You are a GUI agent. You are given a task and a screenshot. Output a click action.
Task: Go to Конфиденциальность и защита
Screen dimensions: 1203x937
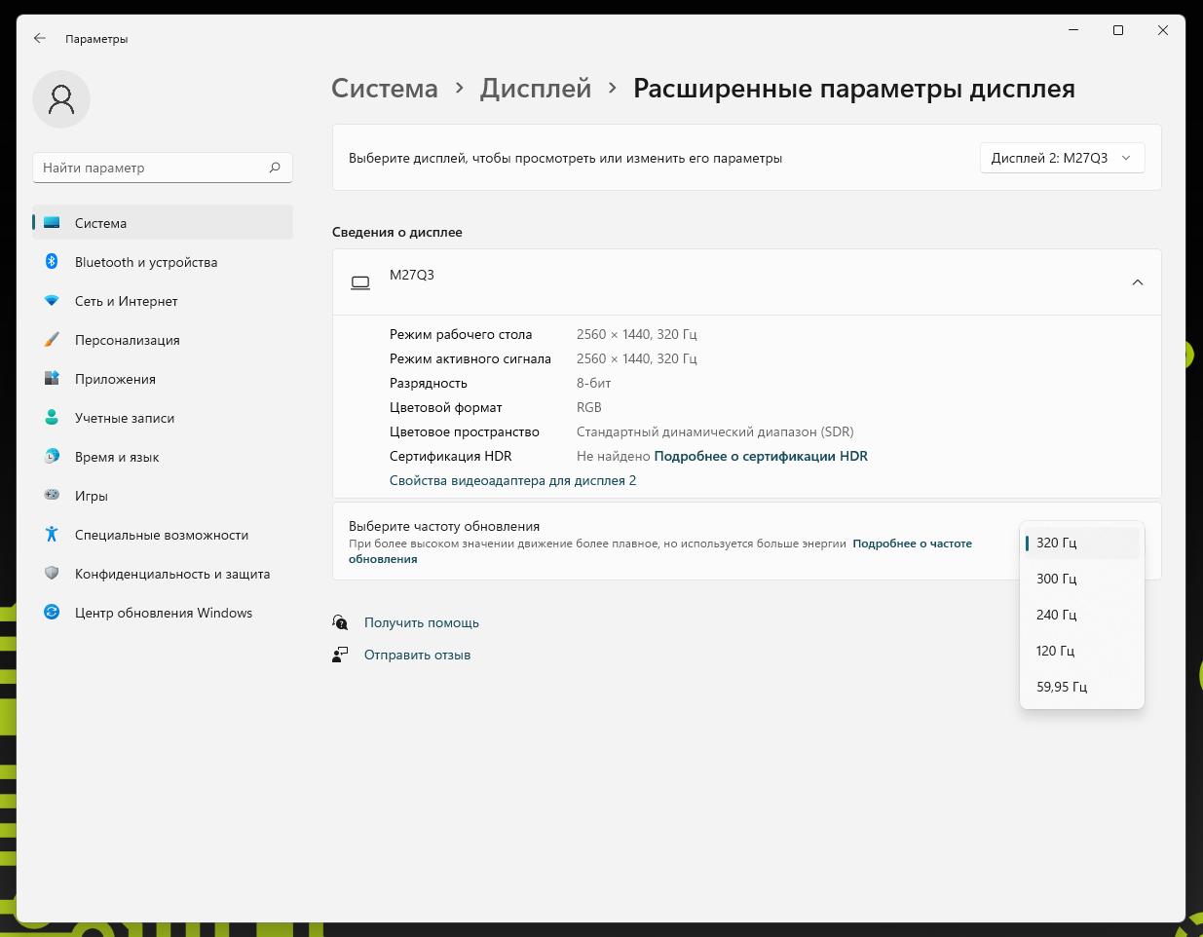click(x=171, y=574)
